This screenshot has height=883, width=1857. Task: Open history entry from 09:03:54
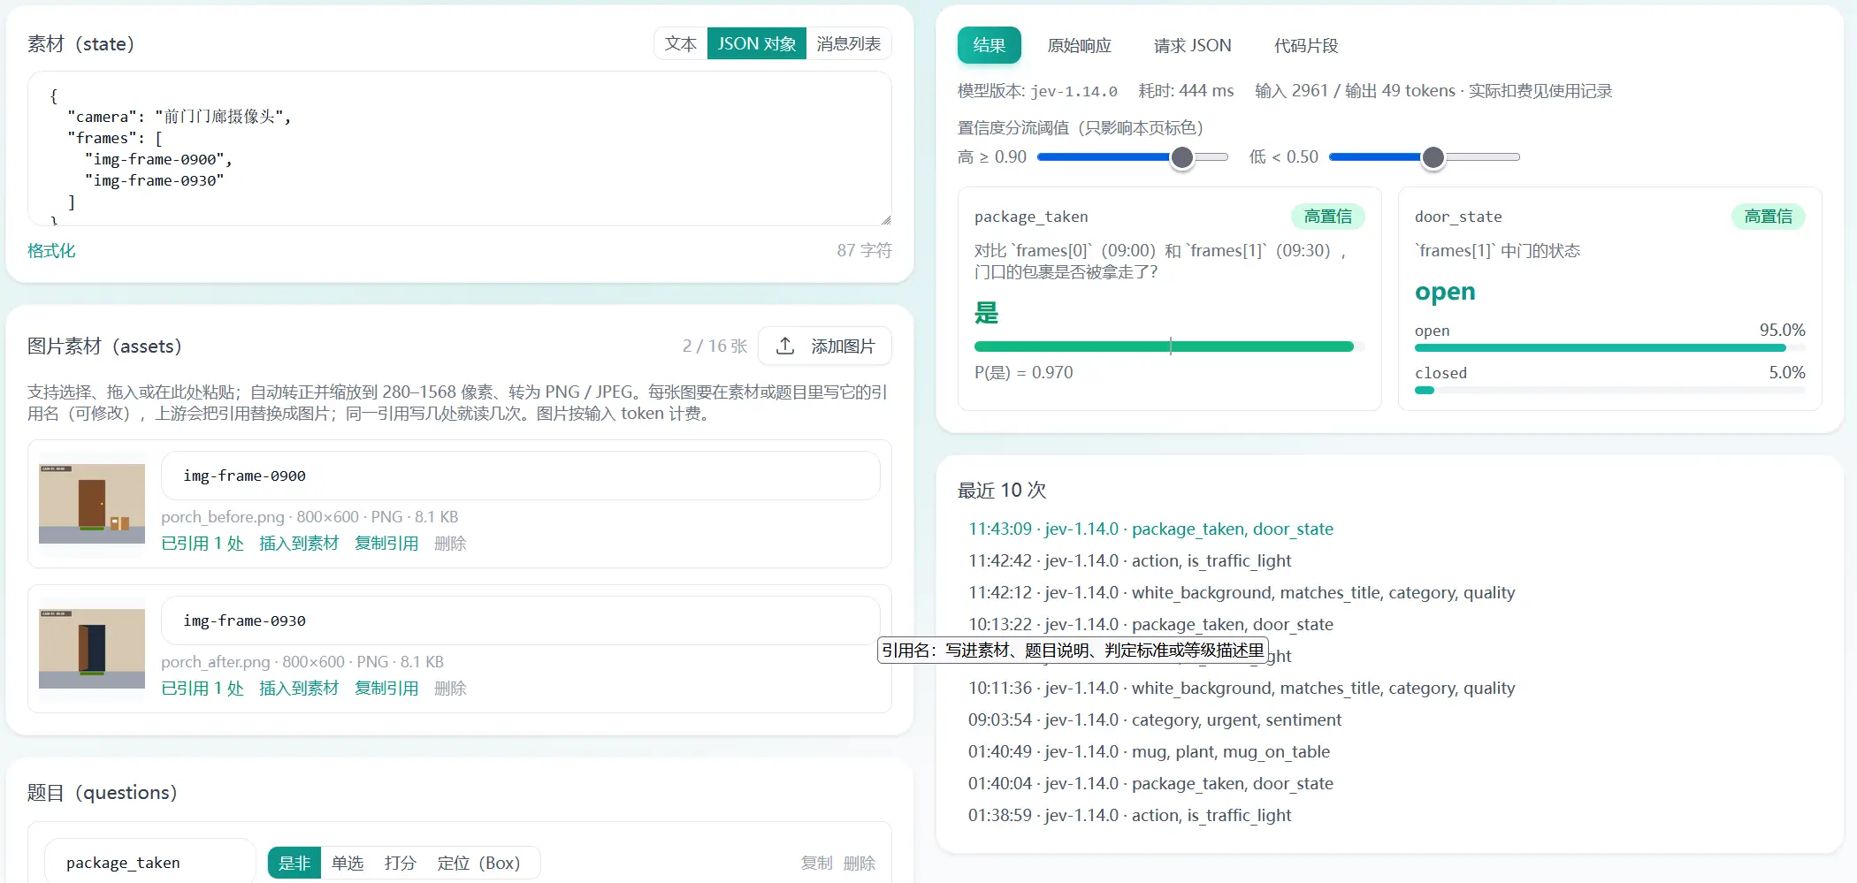[1155, 719]
